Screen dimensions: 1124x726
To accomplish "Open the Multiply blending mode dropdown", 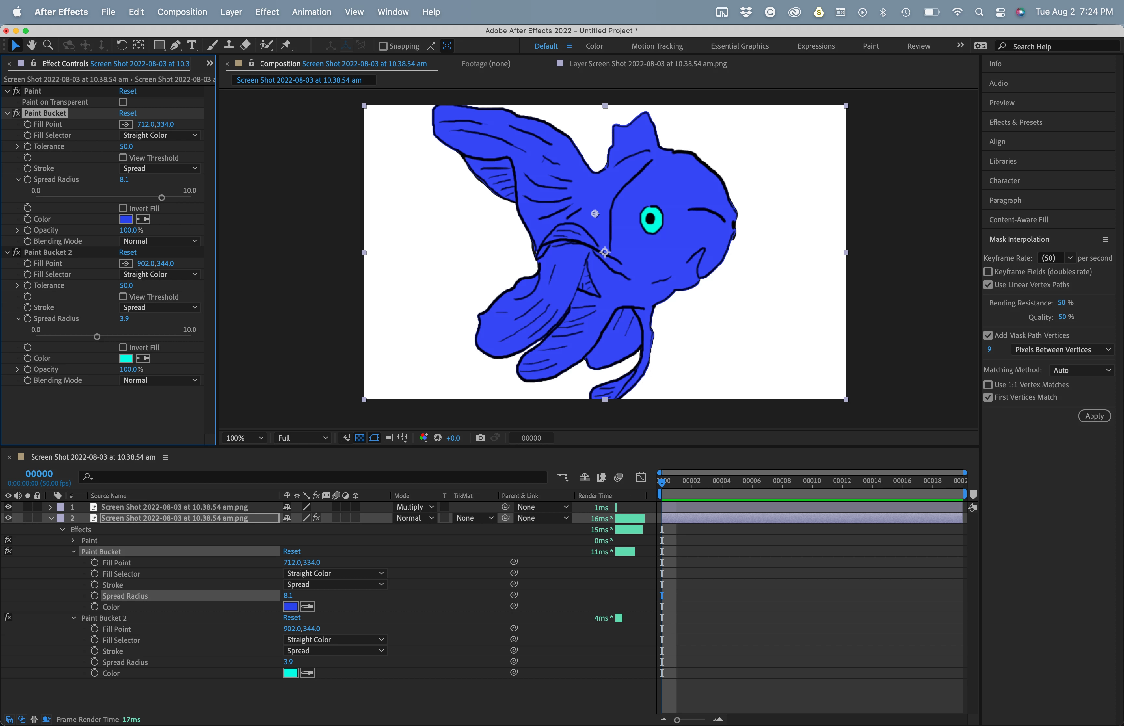I will click(x=415, y=507).
